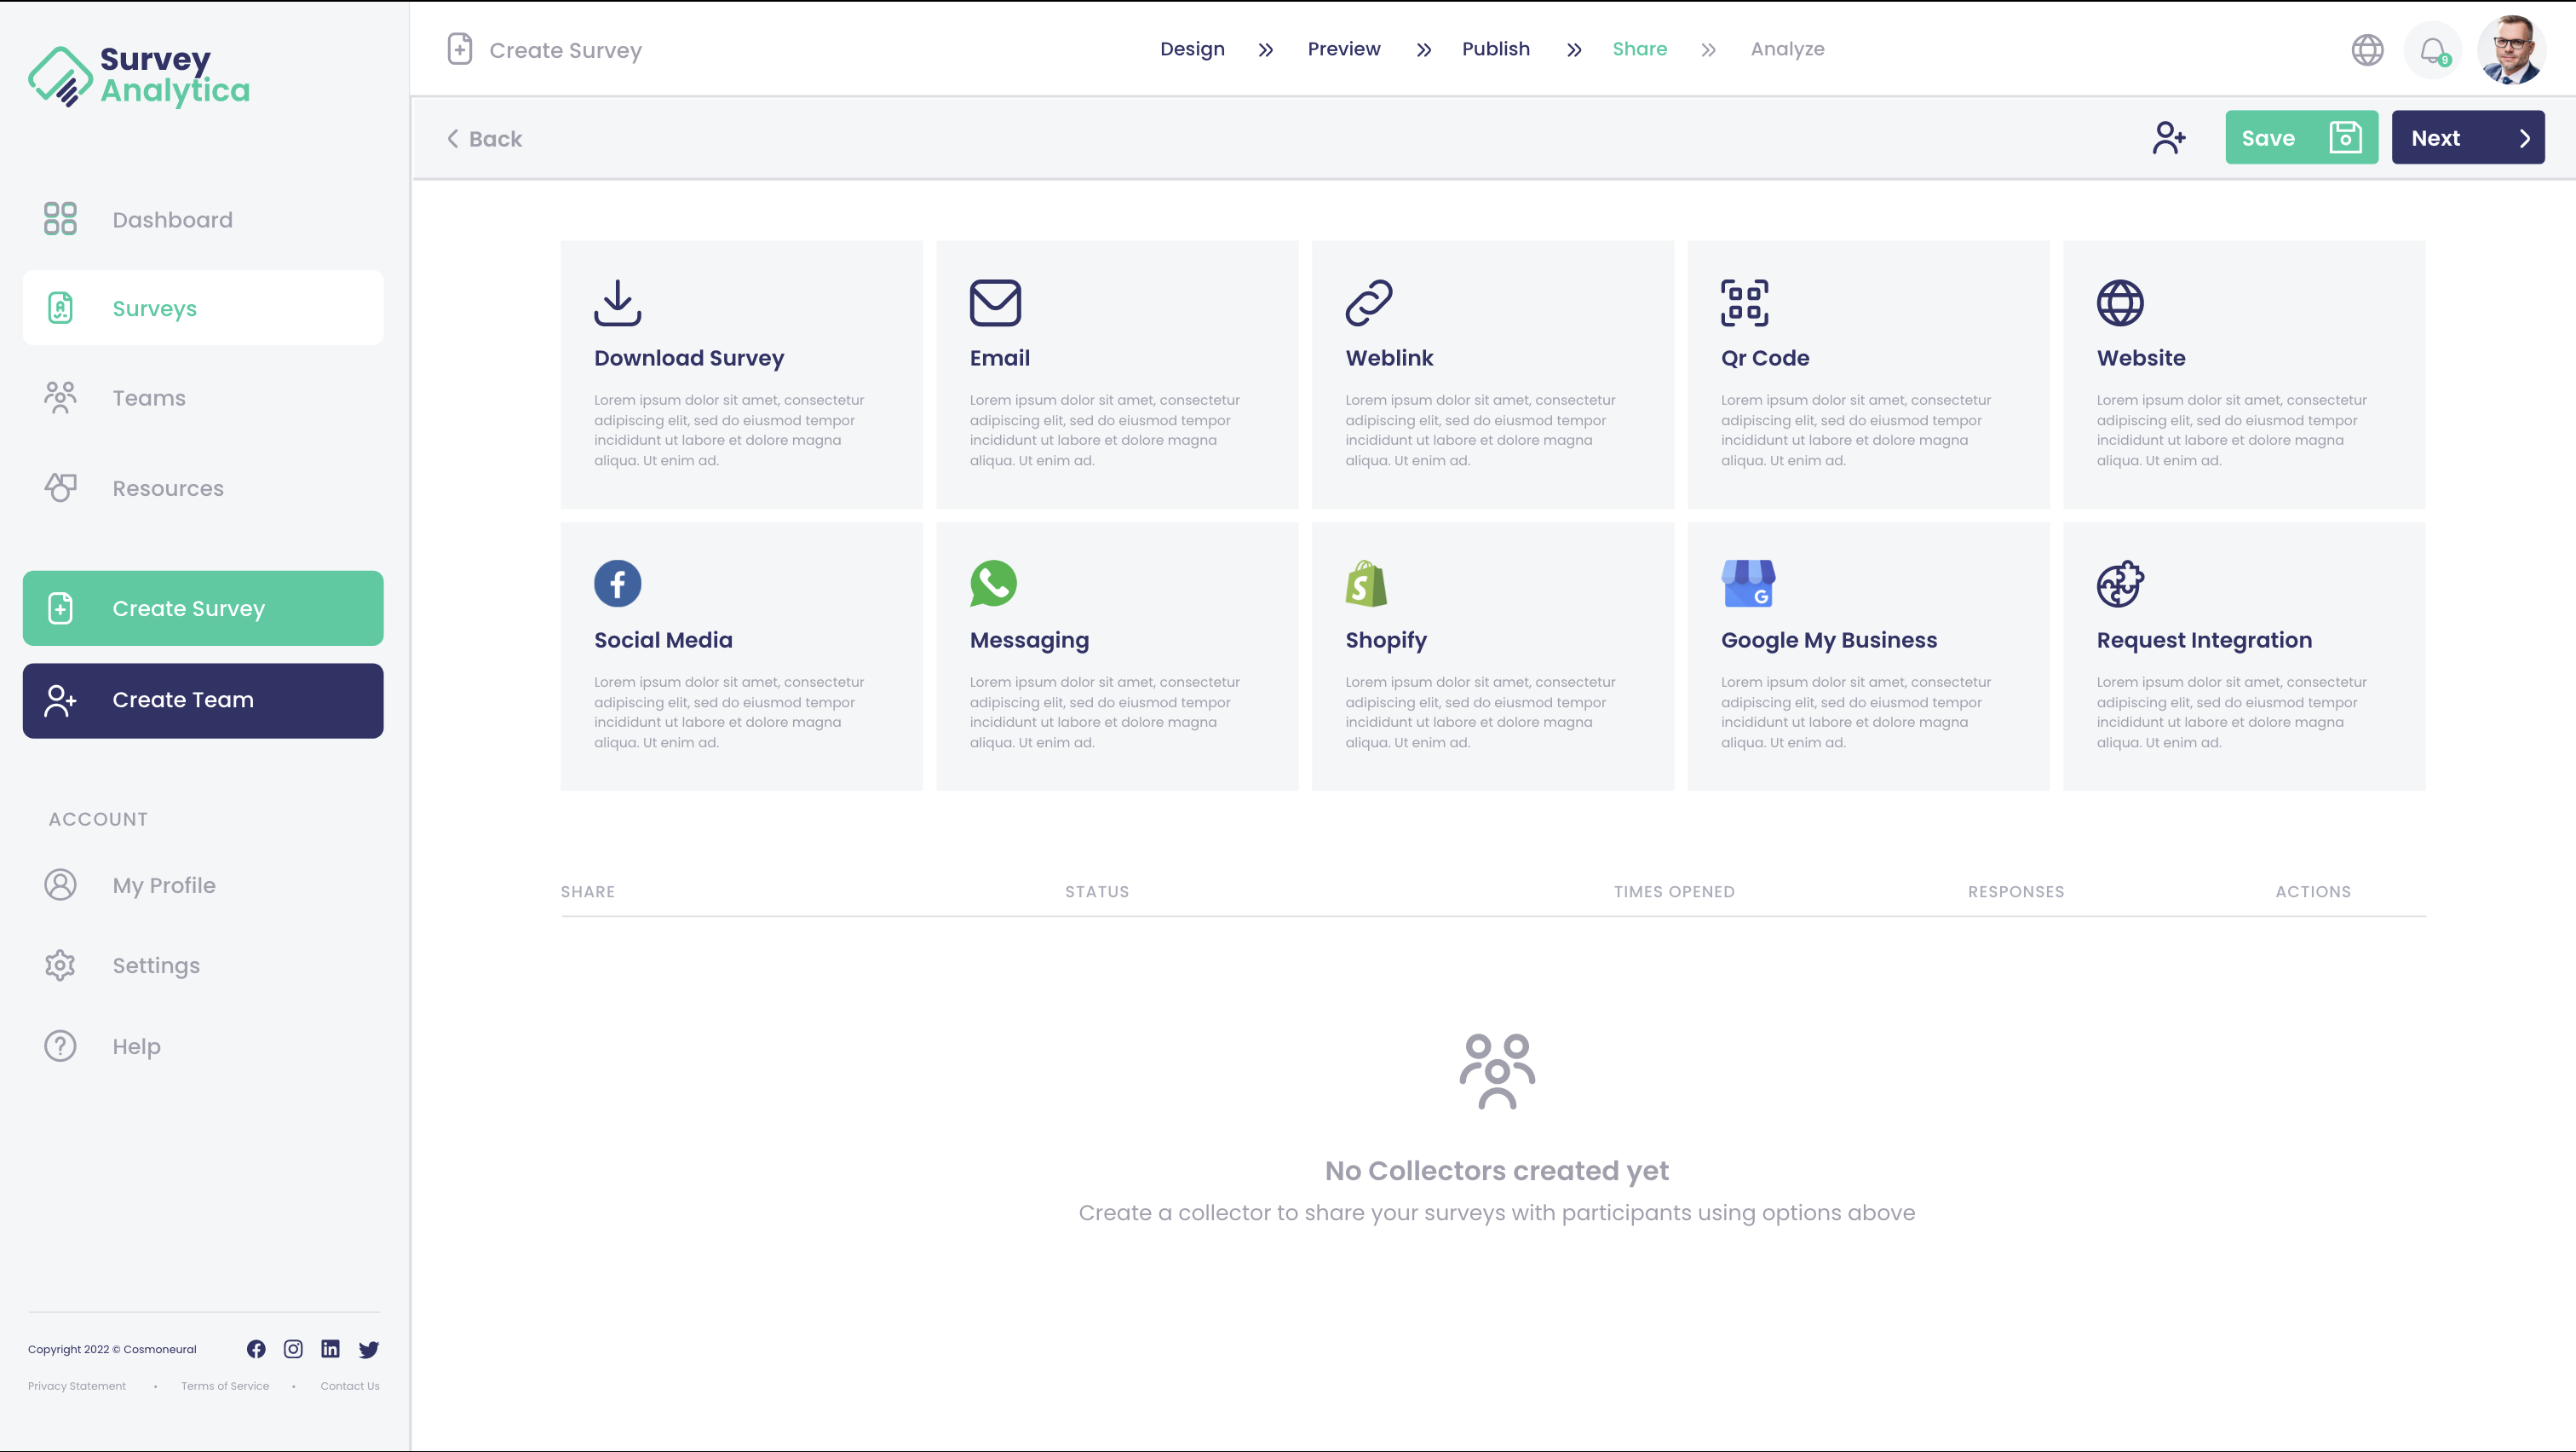The width and height of the screenshot is (2576, 1452).
Task: Go to the Preview step
Action: click(x=1343, y=49)
